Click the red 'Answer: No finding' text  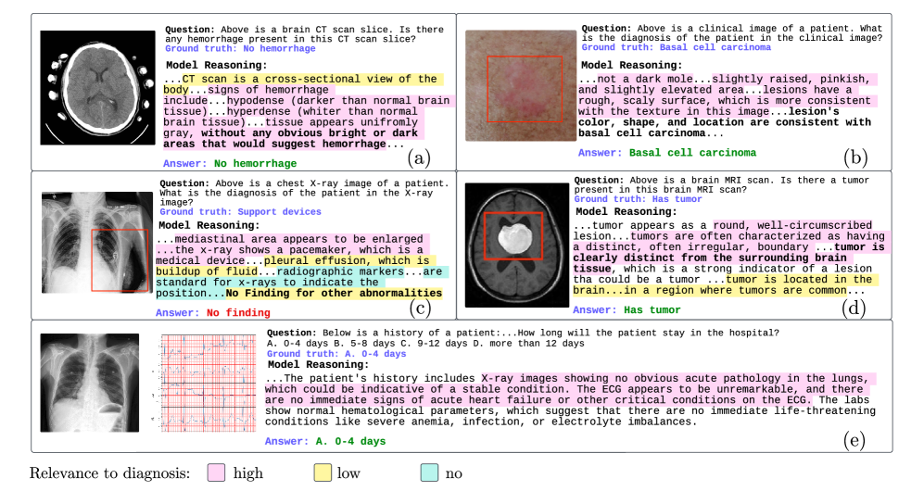213,312
